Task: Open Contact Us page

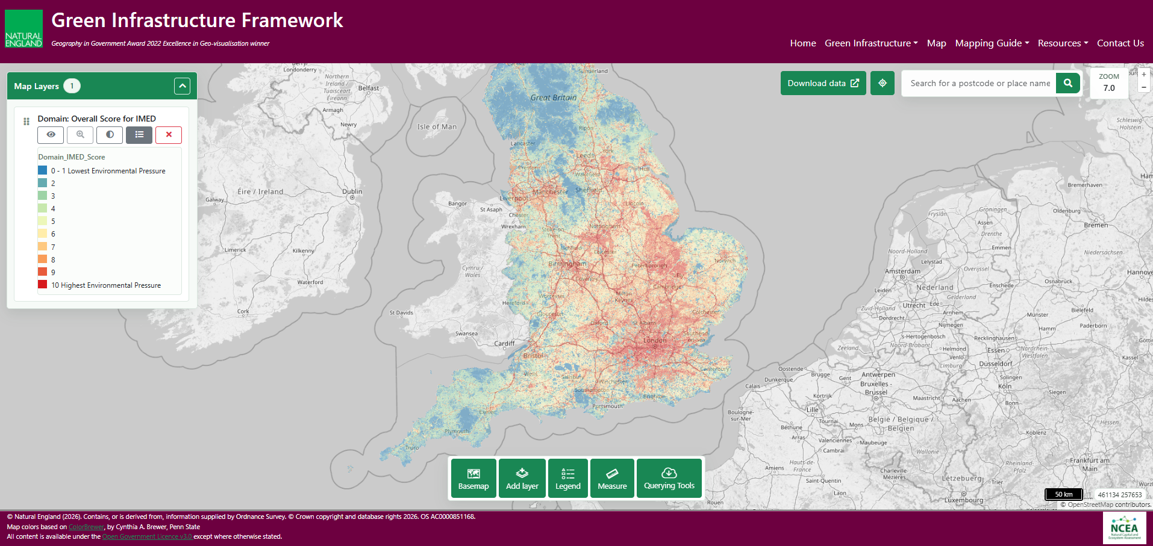Action: pos(1120,43)
